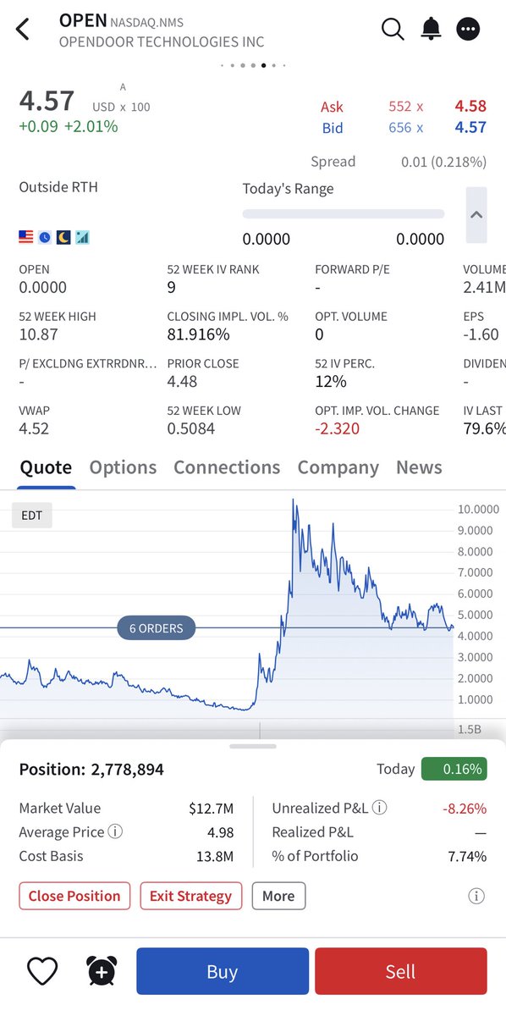This screenshot has height=1016, width=506.
Task: Tap the Ask price 4.58
Action: [470, 107]
